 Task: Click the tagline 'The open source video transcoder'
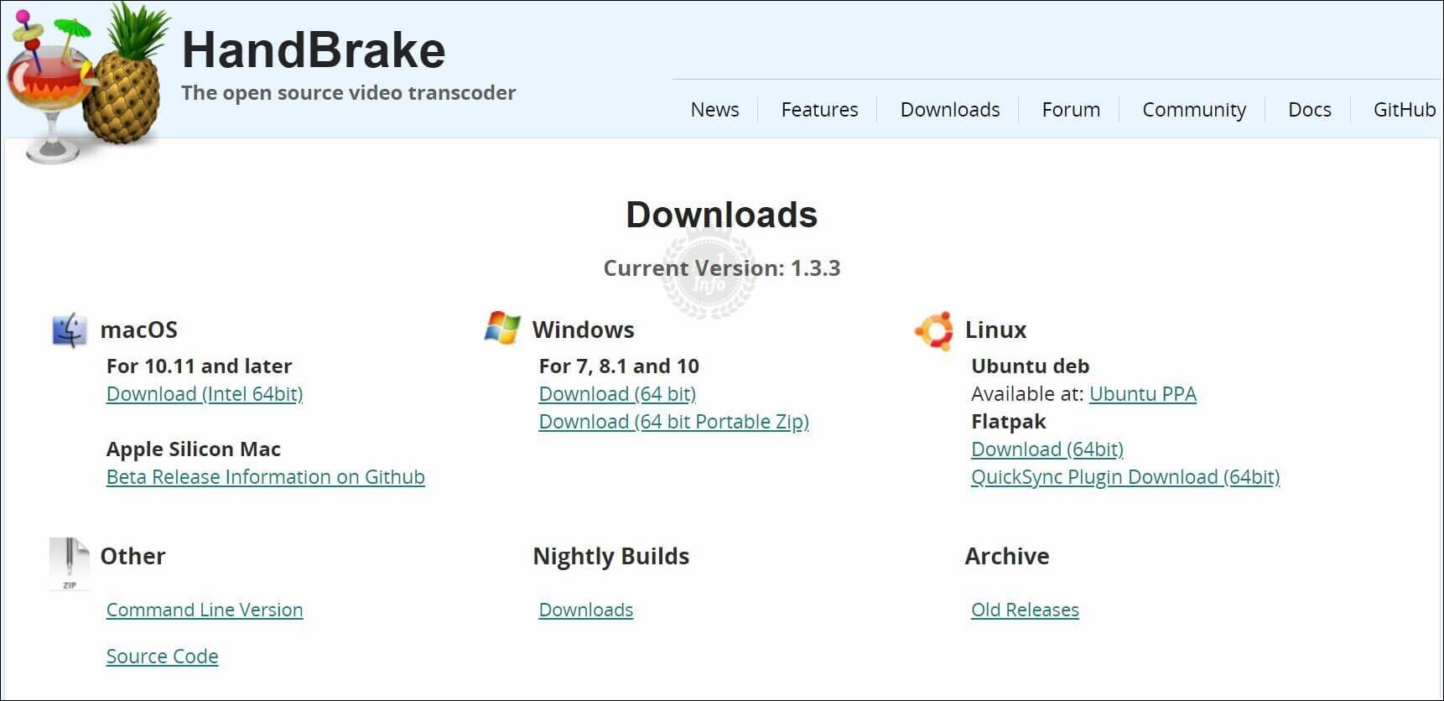pos(349,93)
